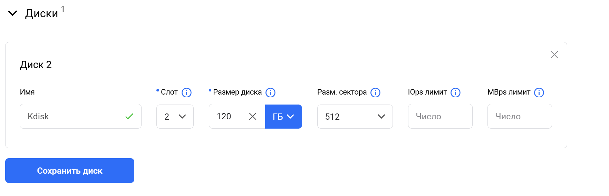Viewport: 609px width, 196px height.
Task: Click into the Имя field containing Kdisk
Action: tap(80, 116)
